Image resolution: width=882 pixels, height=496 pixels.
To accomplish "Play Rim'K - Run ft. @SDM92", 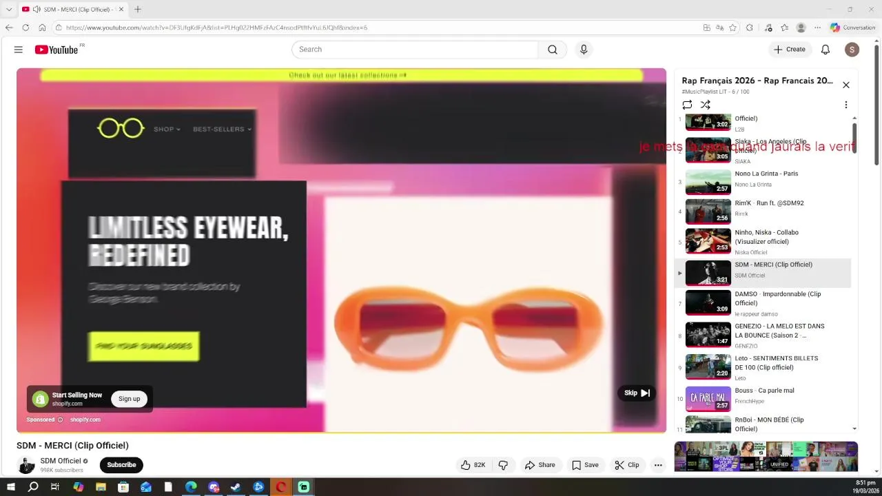I will click(x=763, y=211).
